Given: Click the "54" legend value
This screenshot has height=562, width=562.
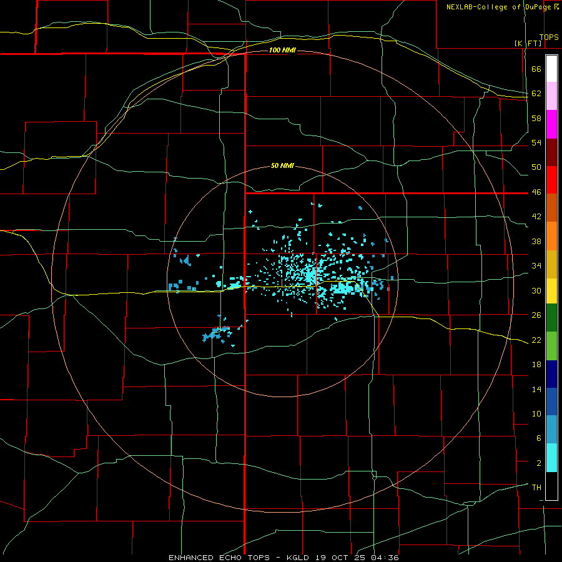Looking at the screenshot, I should pos(536,142).
